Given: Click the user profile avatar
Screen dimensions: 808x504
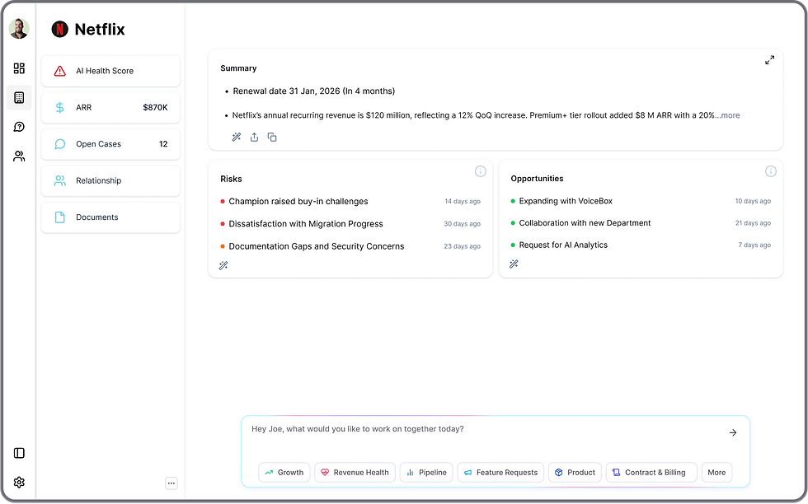Looking at the screenshot, I should coord(19,29).
